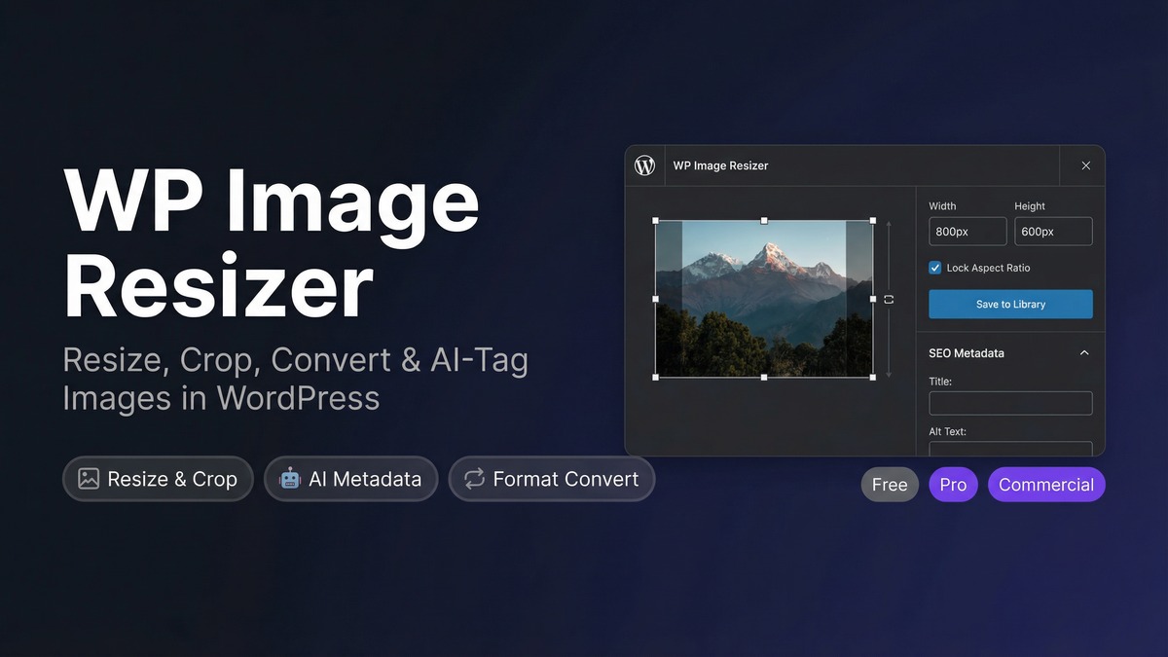The image size is (1168, 657).
Task: Select the top-left crop handle
Action: pos(655,221)
